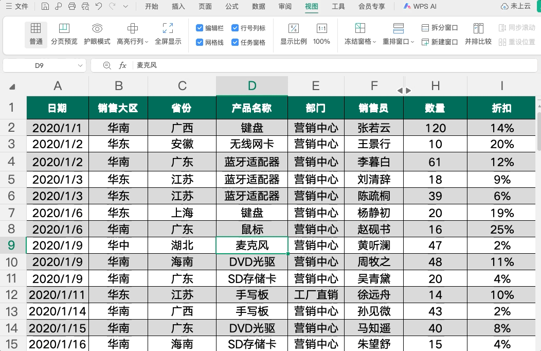
Task: Click the disabled 同步滚动 sync scroll button
Action: [x=517, y=28]
